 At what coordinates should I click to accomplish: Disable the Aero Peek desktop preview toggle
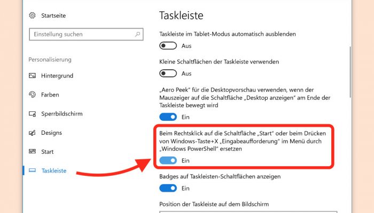(168, 117)
